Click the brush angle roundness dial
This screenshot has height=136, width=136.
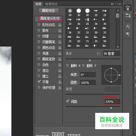[x=111, y=75]
